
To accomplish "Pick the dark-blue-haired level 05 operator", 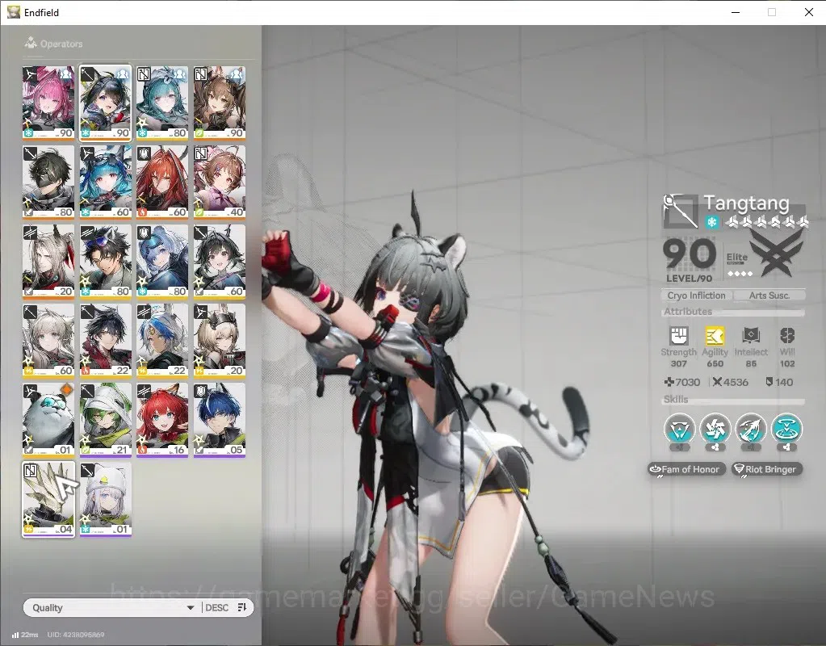I will coord(219,420).
